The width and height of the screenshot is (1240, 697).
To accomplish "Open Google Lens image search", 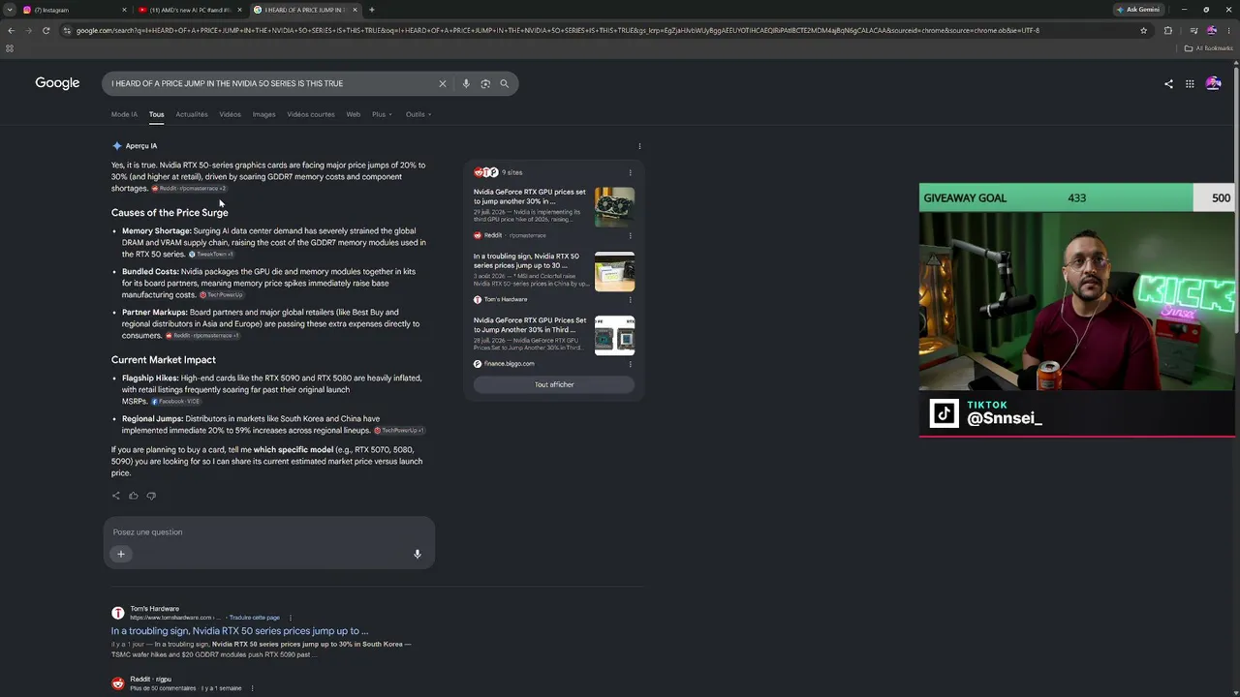I will pyautogui.click(x=485, y=83).
